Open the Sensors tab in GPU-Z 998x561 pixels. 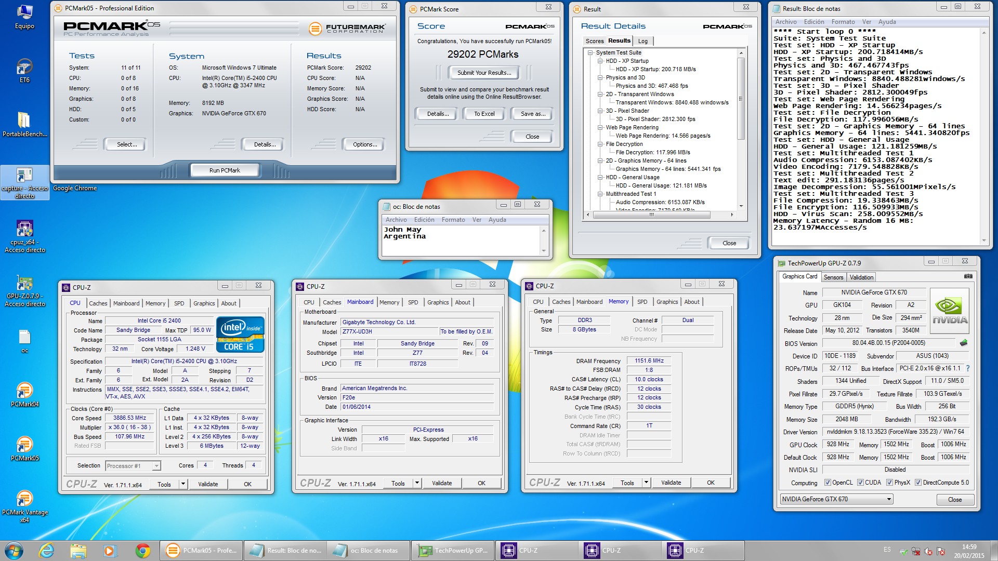tap(833, 277)
